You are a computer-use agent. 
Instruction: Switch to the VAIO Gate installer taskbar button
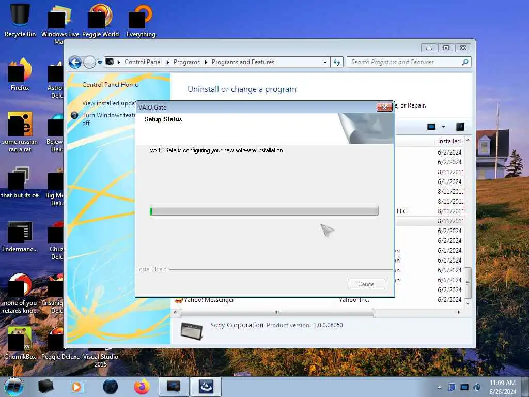coord(206,387)
